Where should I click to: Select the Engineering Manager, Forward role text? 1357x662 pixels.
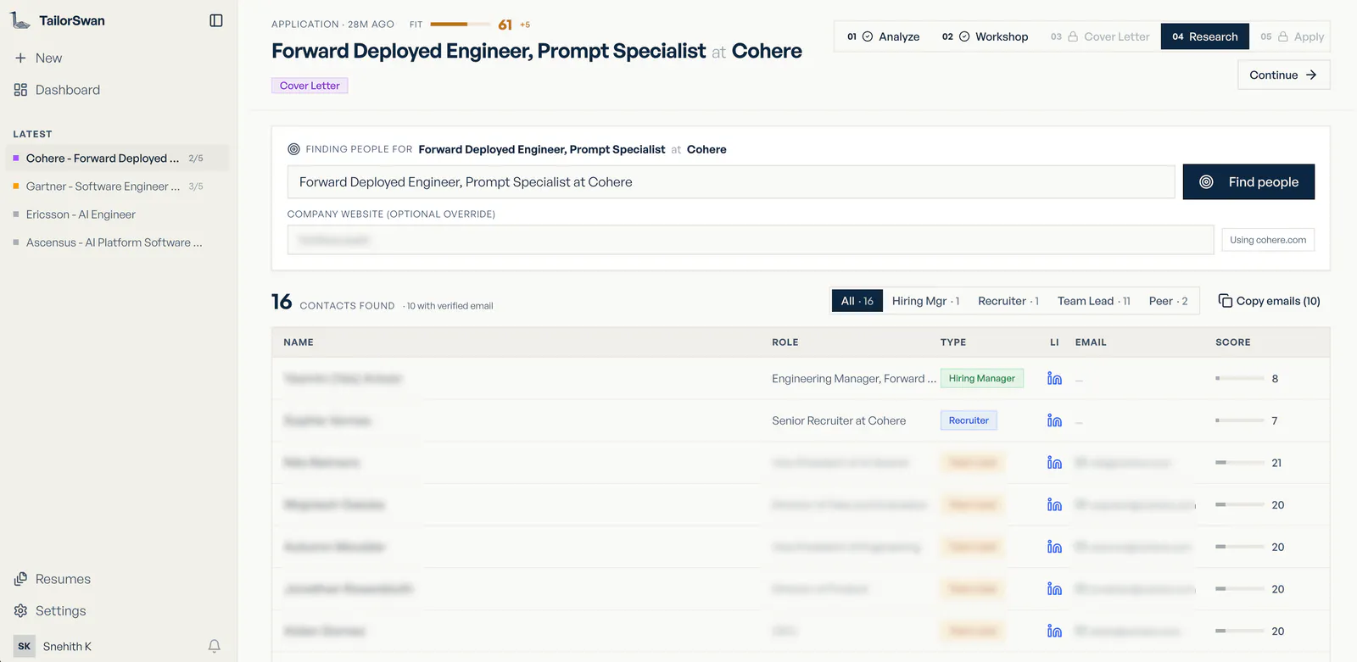[x=854, y=379]
